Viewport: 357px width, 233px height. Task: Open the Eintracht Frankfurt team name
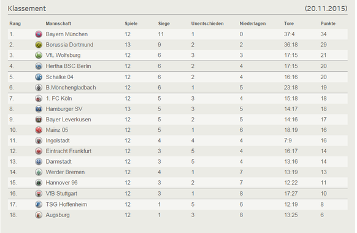coord(69,151)
